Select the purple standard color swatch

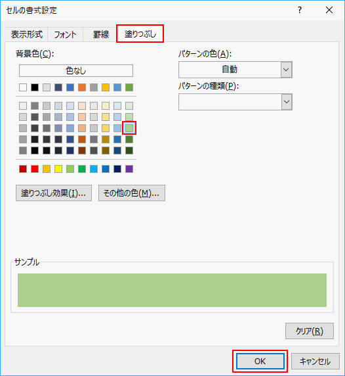pyautogui.click(x=129, y=169)
